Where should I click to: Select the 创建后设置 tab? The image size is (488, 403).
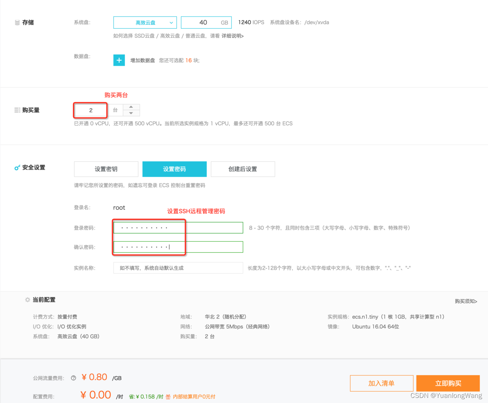(x=243, y=169)
